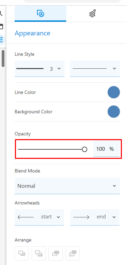Click the second Arrange icon, send to back

(x=39, y=253)
